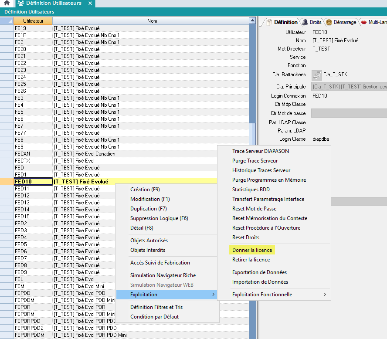The image size is (387, 339).
Task: Expand the Exploitation Fonctionnelle submenu
Action: pos(279,295)
